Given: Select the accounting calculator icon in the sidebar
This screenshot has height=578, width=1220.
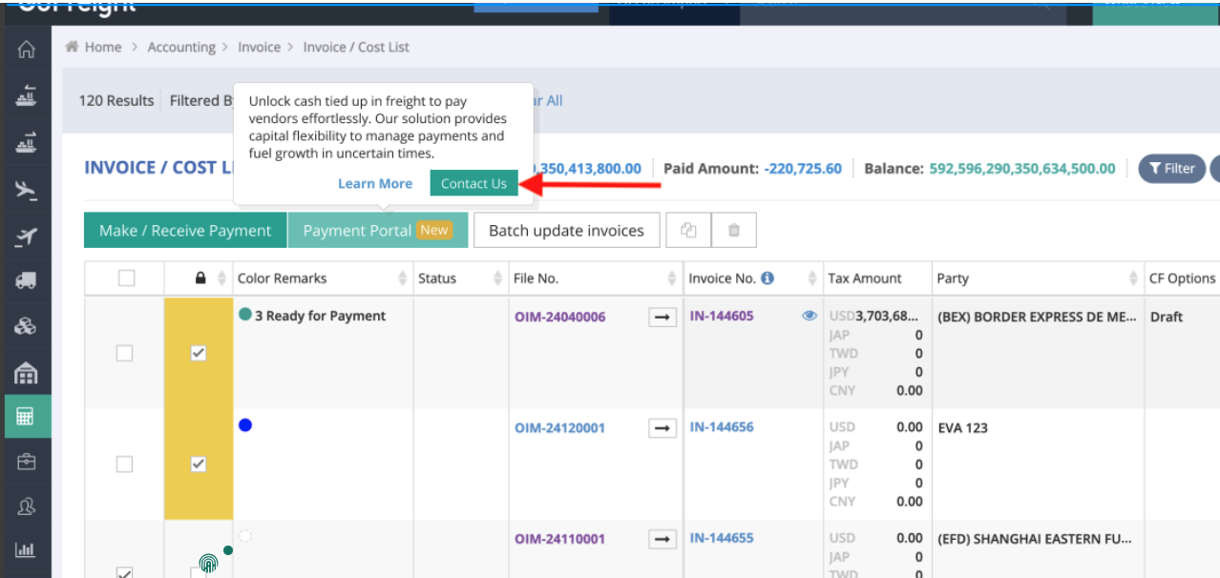Looking at the screenshot, I should [26, 417].
